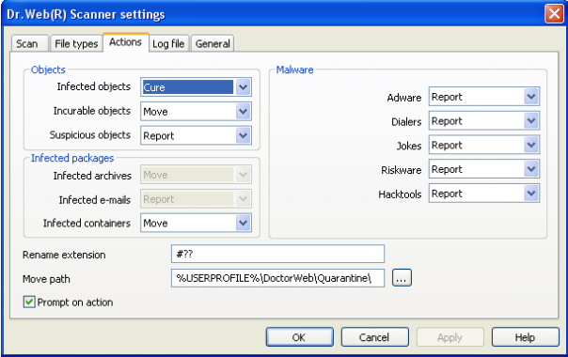568x357 pixels.
Task: Open the Suspicious objects dropdown
Action: [196, 136]
